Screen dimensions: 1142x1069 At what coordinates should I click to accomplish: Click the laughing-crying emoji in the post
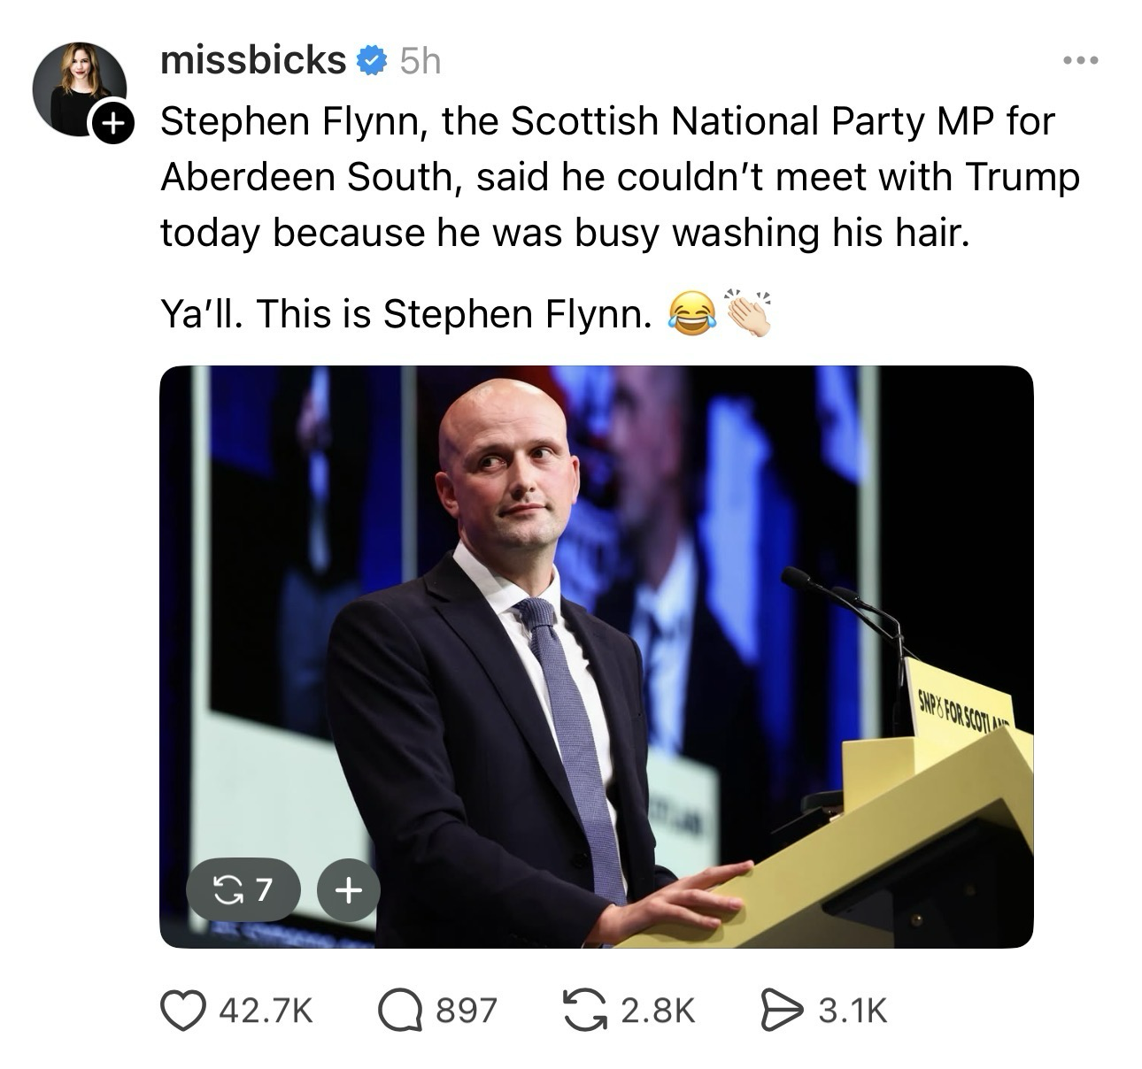(692, 314)
